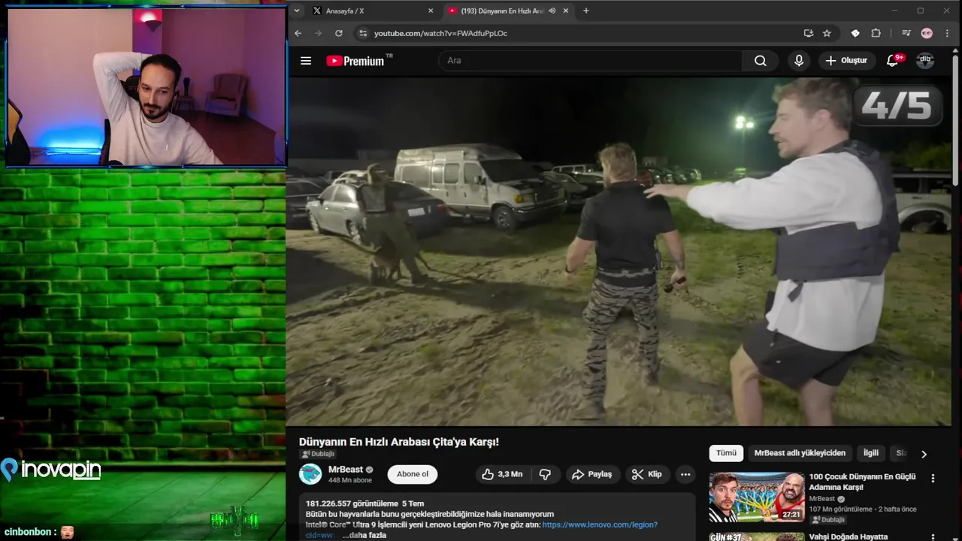Select the İlgili filter chip
The width and height of the screenshot is (962, 541).
pyautogui.click(x=870, y=453)
